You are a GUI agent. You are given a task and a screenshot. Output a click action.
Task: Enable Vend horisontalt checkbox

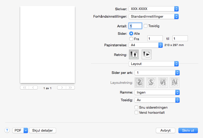[x=136, y=112]
